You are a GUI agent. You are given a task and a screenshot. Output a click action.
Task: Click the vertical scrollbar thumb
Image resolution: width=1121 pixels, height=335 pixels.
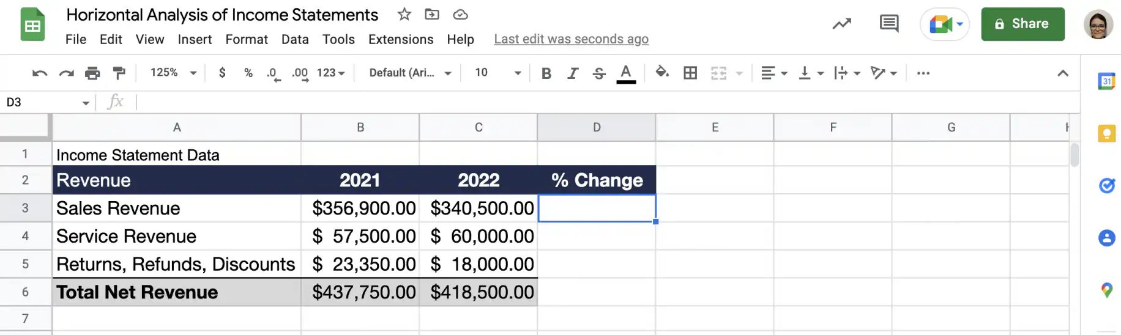point(1074,155)
